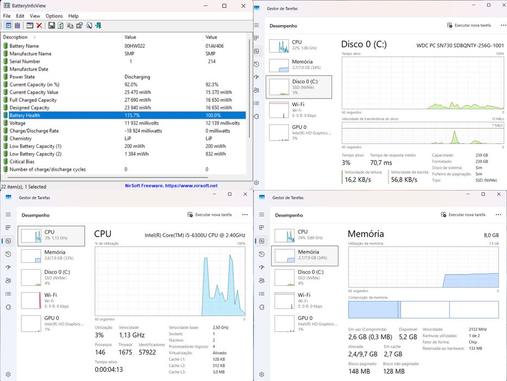Open the Users sidebar icon in the CPU Task Manager window
507x381 pixels.
8,280
